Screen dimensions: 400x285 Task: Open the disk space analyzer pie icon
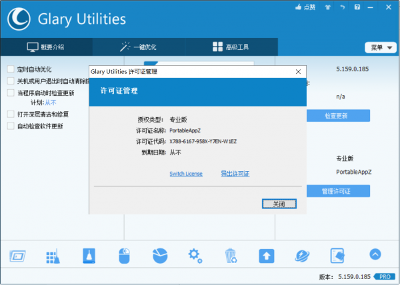pyautogui.click(x=160, y=256)
